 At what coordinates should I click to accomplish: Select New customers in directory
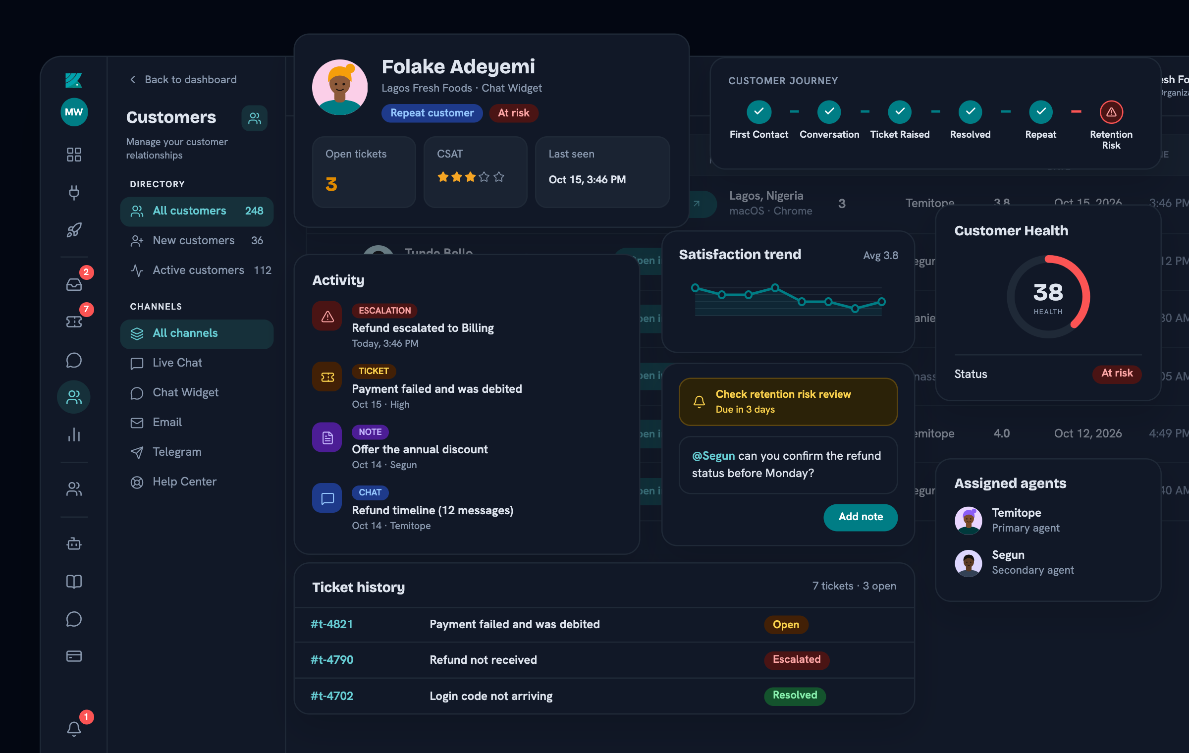(197, 241)
